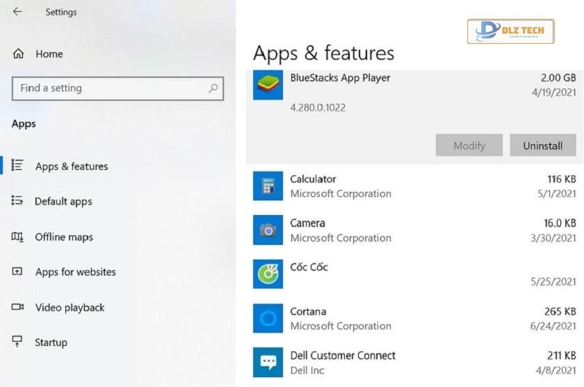Image resolution: width=584 pixels, height=387 pixels.
Task: Click the back arrow in Settings
Action: pos(17,12)
